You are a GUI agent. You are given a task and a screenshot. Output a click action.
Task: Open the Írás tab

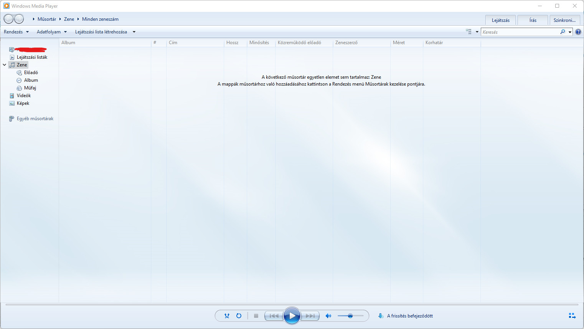533,20
